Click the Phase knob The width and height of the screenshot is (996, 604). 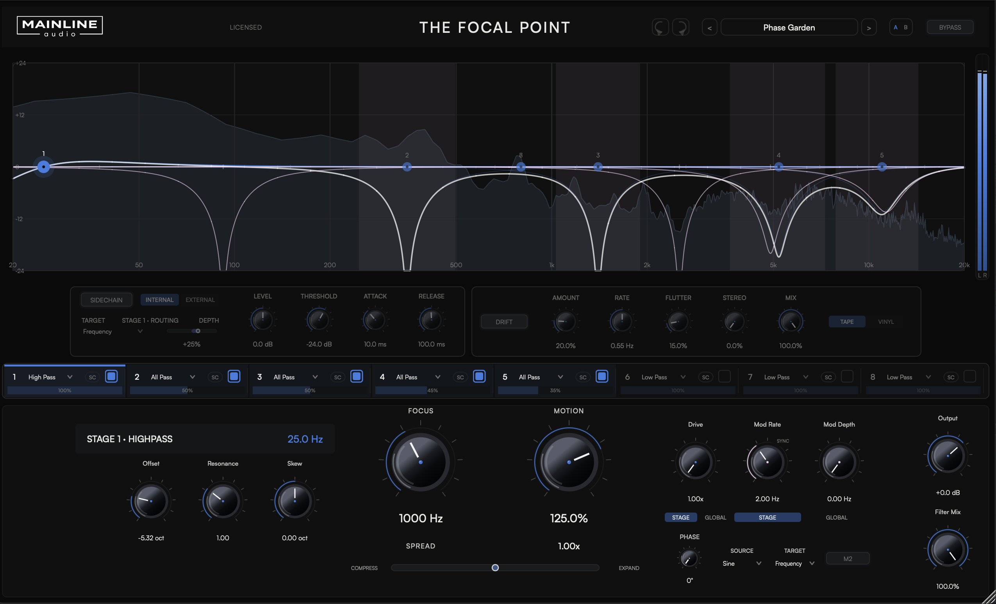point(689,558)
